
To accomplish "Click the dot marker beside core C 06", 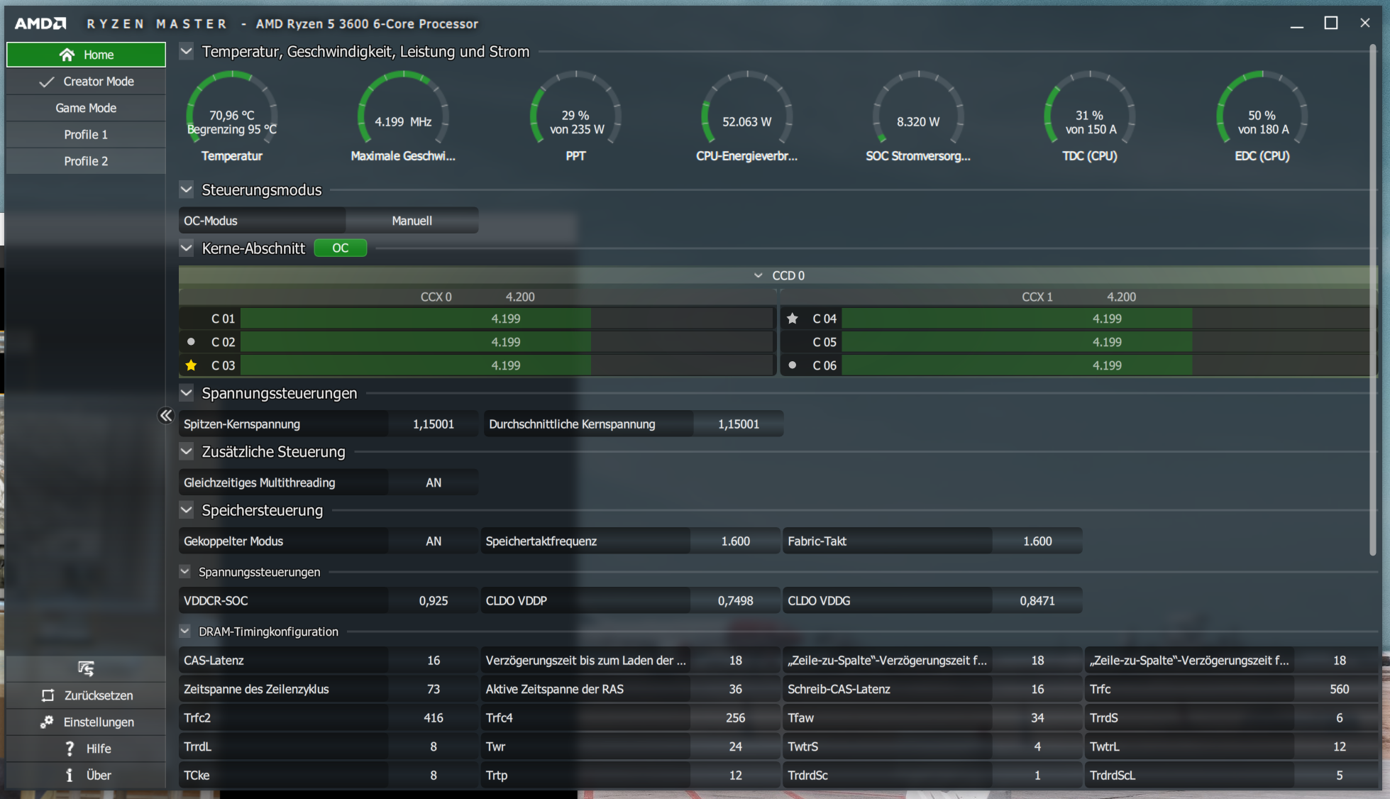I will click(793, 365).
